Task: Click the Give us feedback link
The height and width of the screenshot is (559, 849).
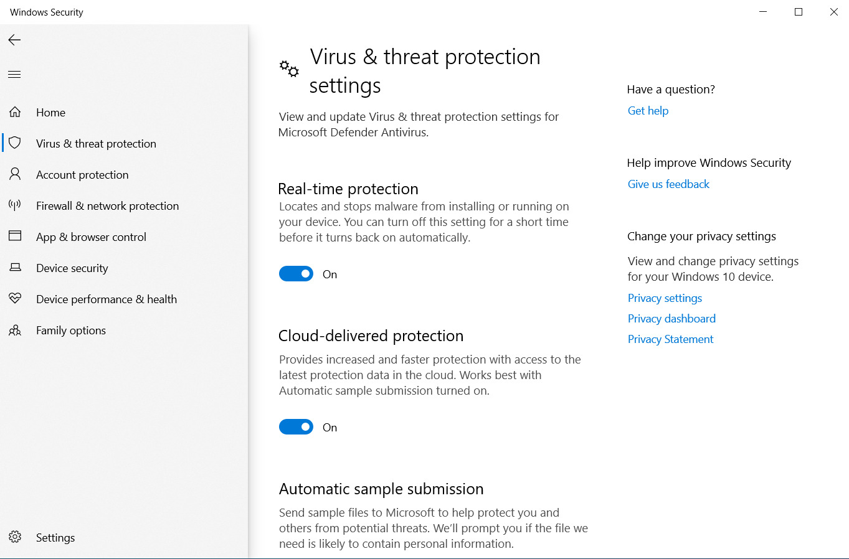Action: coord(668,184)
